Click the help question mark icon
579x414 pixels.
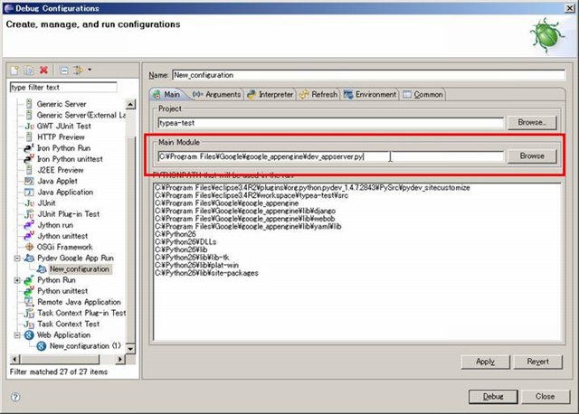pyautogui.click(x=15, y=396)
